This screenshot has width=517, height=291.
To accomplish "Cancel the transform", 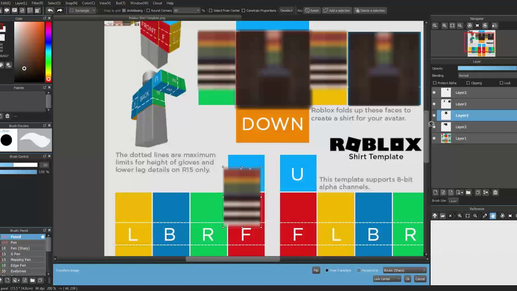I will [420, 279].
